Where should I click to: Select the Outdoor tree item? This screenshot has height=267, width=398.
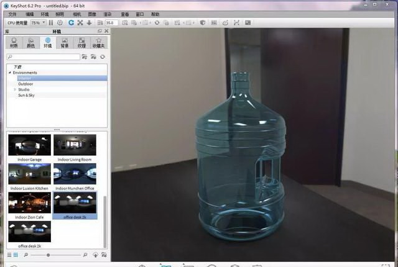tap(25, 84)
